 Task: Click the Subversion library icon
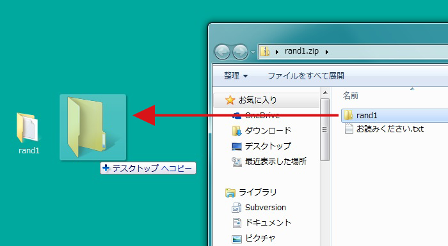pyautogui.click(x=237, y=208)
